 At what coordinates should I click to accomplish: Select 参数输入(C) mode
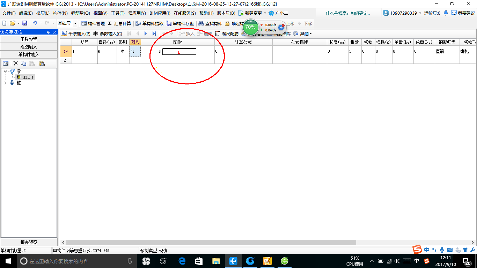[108, 33]
